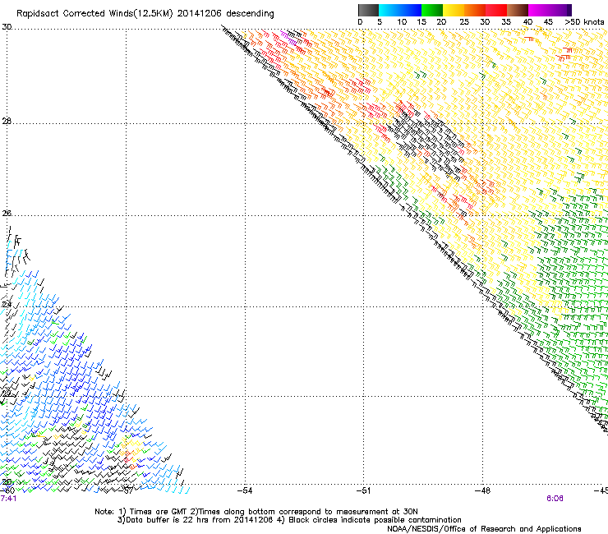Click the red 30-35 knots legend segment

point(496,10)
